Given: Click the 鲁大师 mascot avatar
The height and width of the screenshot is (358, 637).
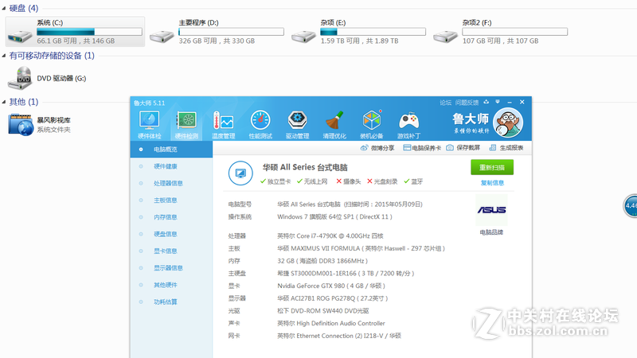Looking at the screenshot, I should [508, 123].
